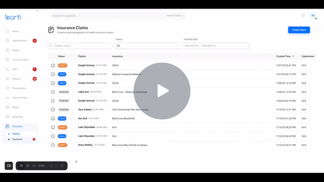Stop recording with the square button

(x=21, y=166)
